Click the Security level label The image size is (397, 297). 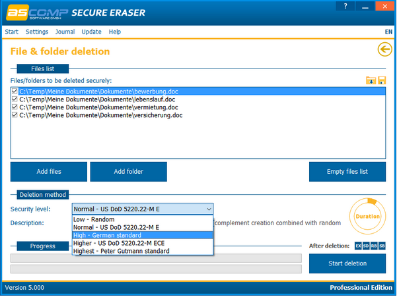pyautogui.click(x=30, y=209)
